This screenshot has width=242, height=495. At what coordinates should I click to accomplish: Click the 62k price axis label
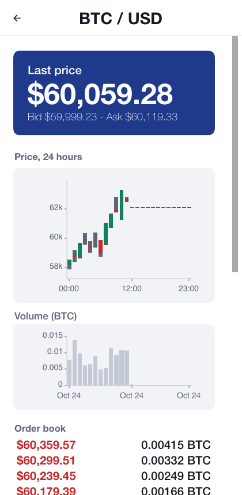[56, 207]
